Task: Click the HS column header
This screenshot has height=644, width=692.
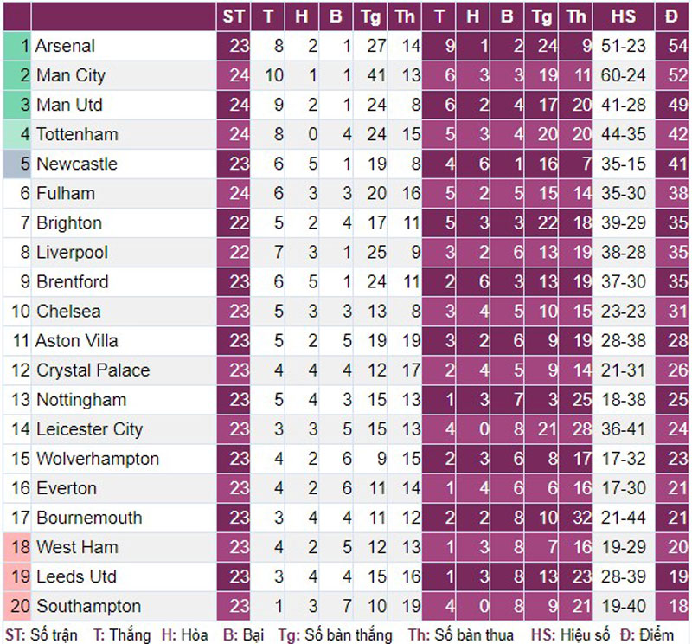Action: pos(623,16)
